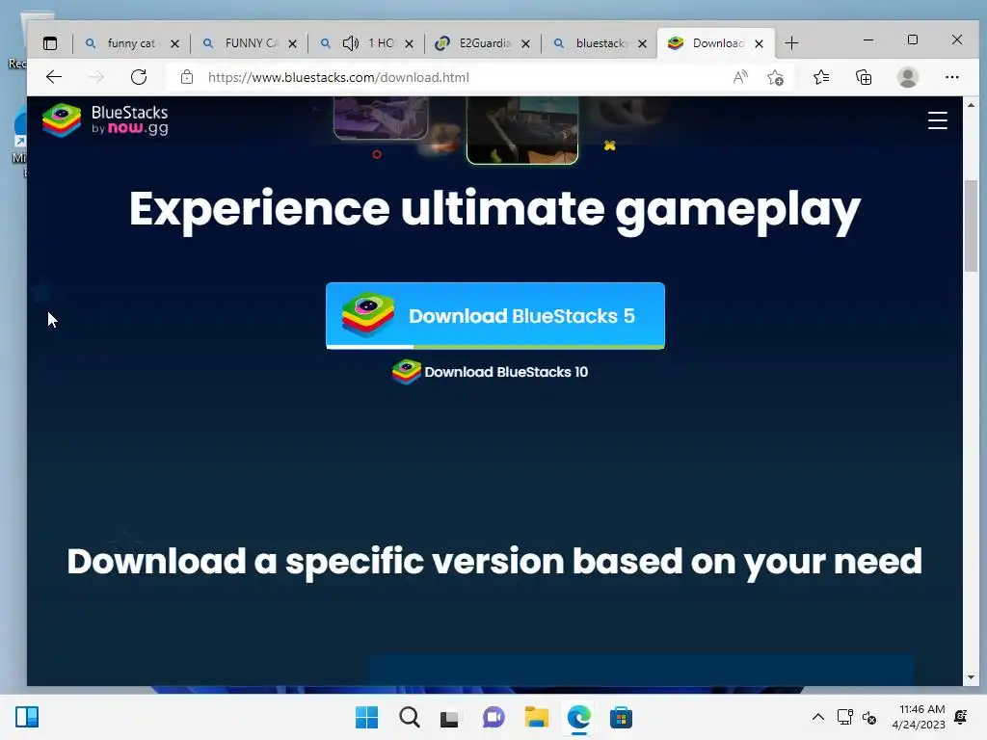
Task: Click the BlueStacks by now.gg logo
Action: [105, 119]
